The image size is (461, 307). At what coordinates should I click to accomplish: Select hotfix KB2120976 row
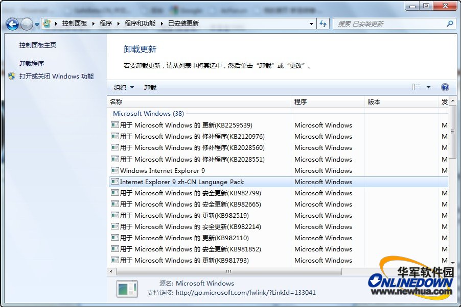coord(279,137)
